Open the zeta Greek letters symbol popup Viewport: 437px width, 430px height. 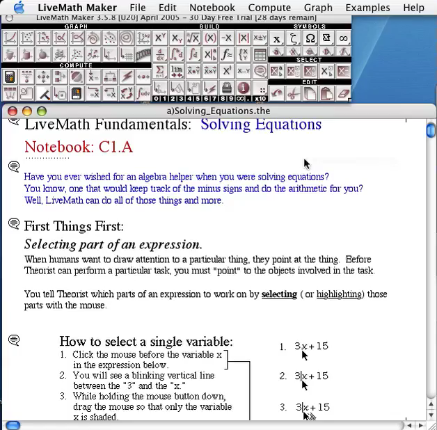(293, 39)
